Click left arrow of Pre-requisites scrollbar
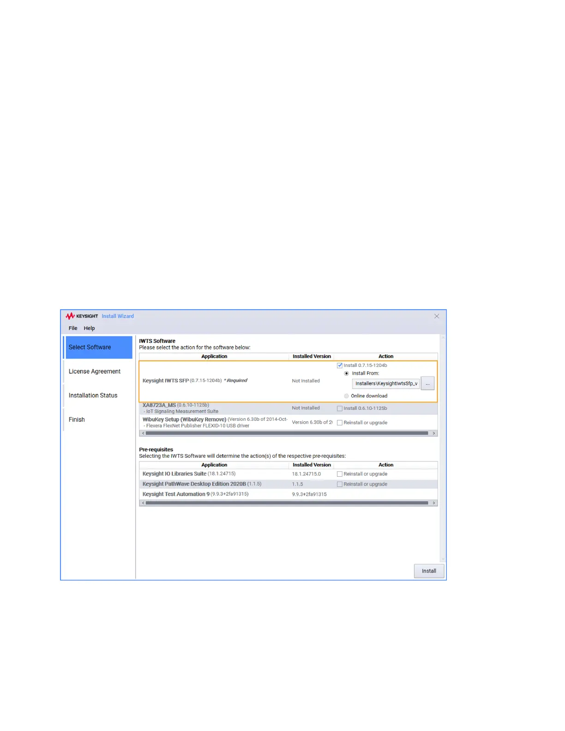 tap(143, 503)
